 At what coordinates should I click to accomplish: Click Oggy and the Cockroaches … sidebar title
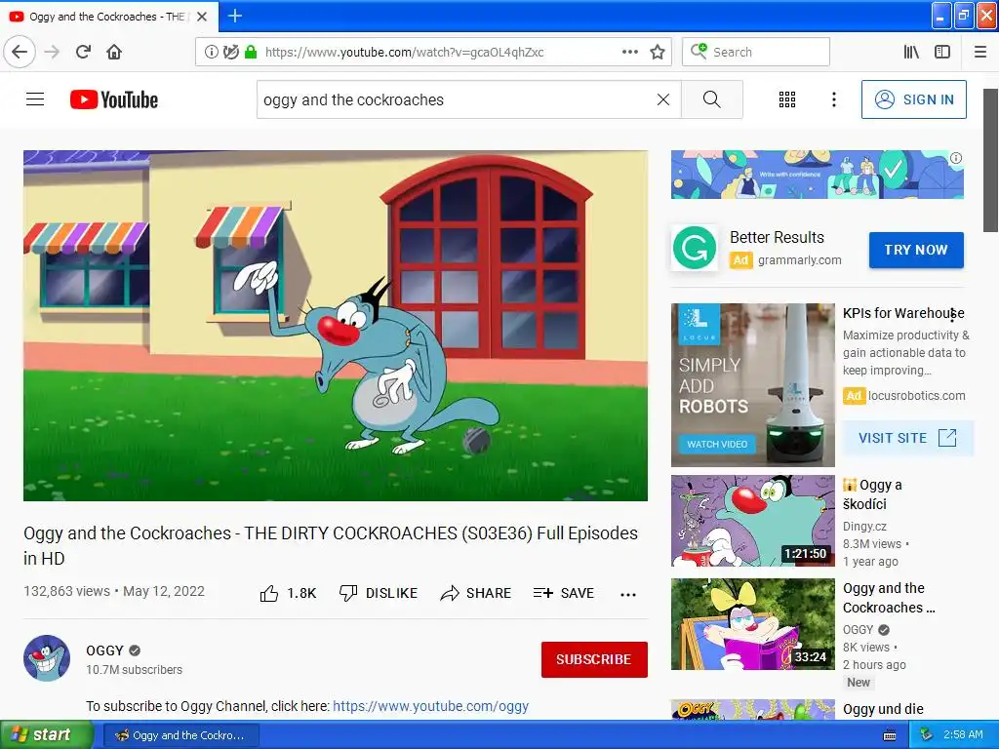tap(889, 598)
